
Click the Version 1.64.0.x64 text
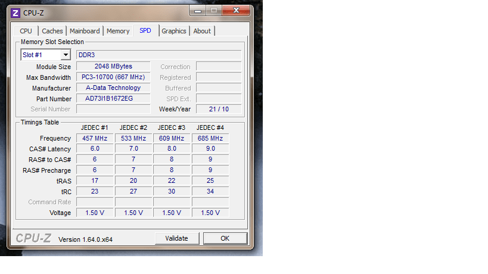tap(85, 239)
